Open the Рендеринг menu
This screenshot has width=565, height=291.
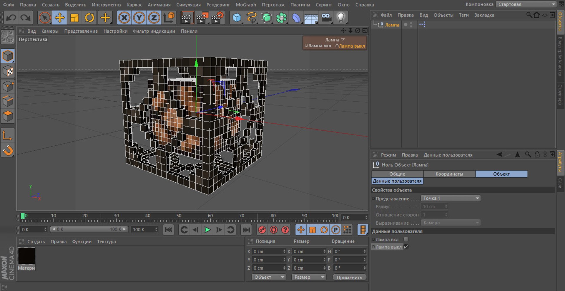(218, 5)
